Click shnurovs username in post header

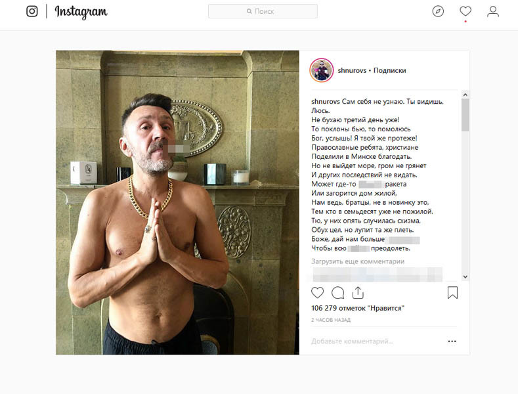pos(352,70)
